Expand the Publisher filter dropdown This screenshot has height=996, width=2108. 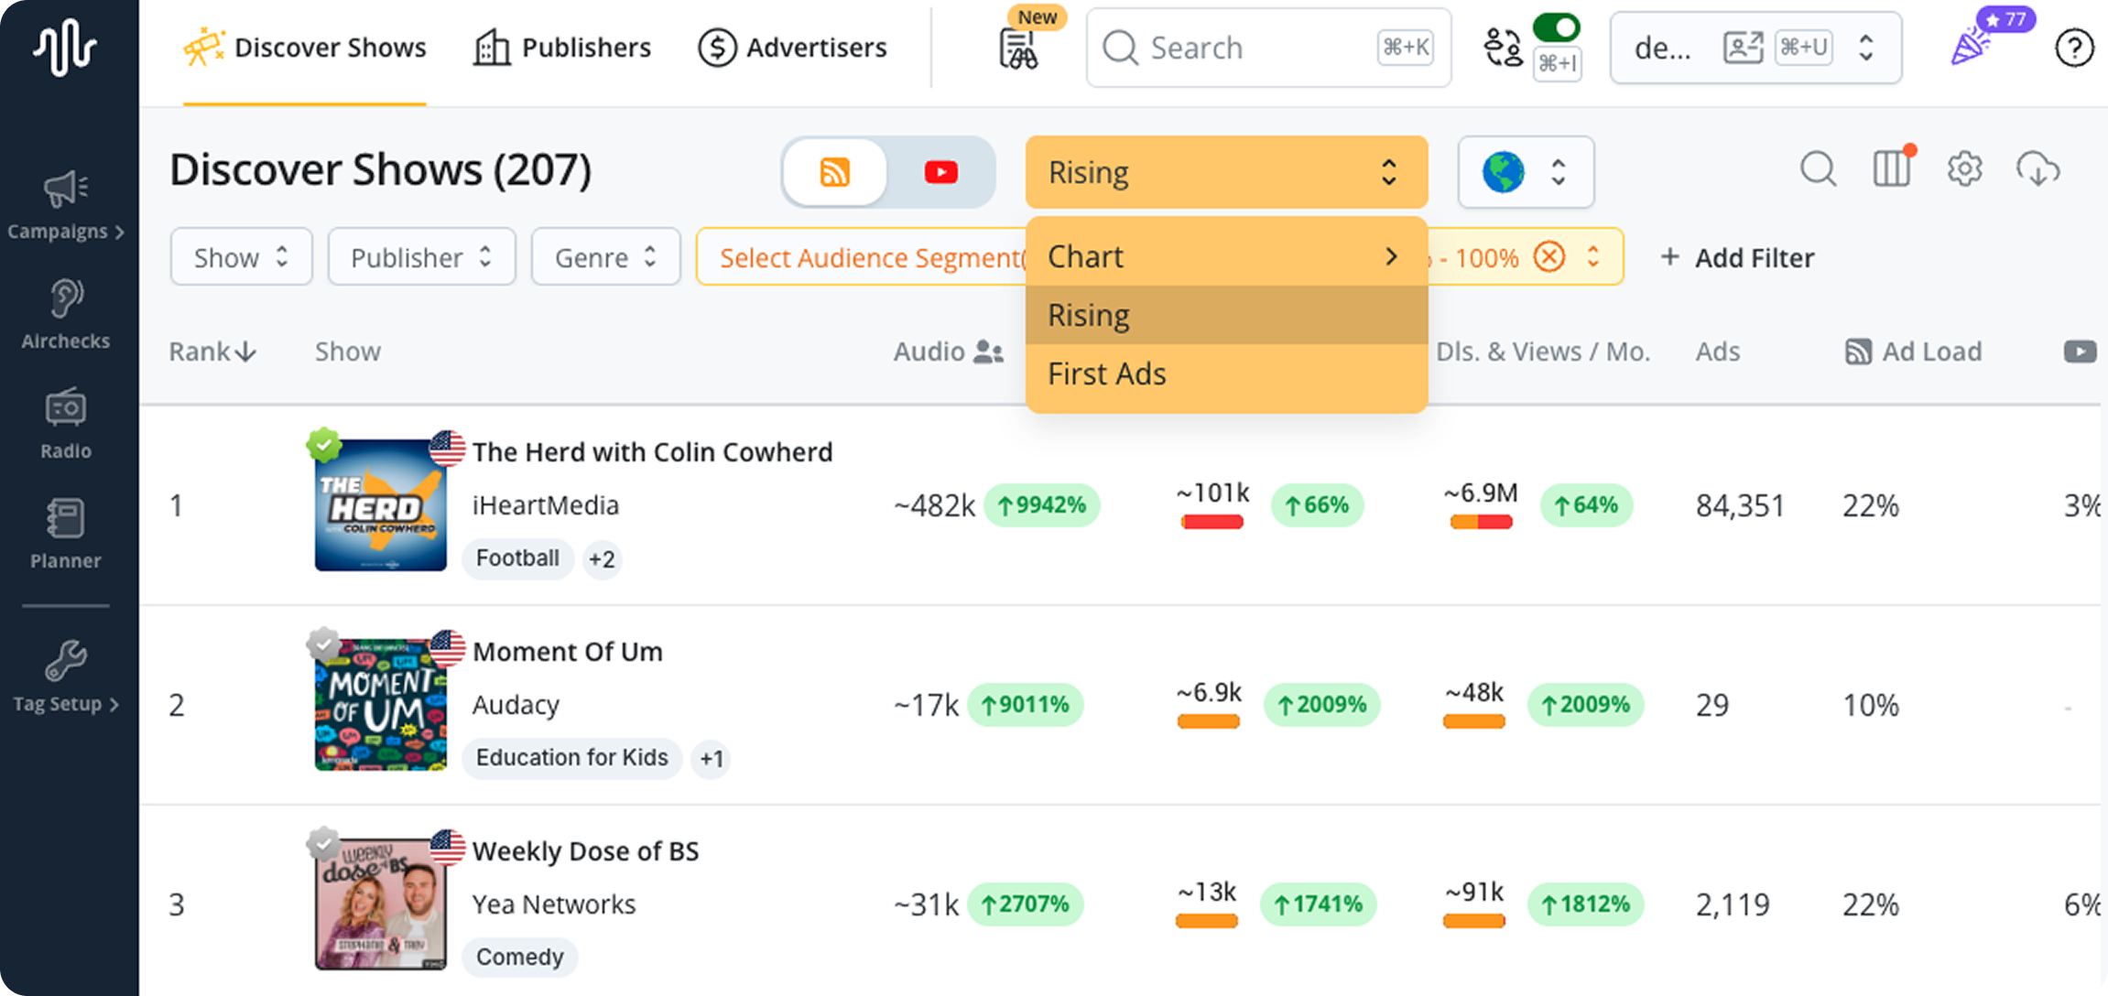(421, 257)
